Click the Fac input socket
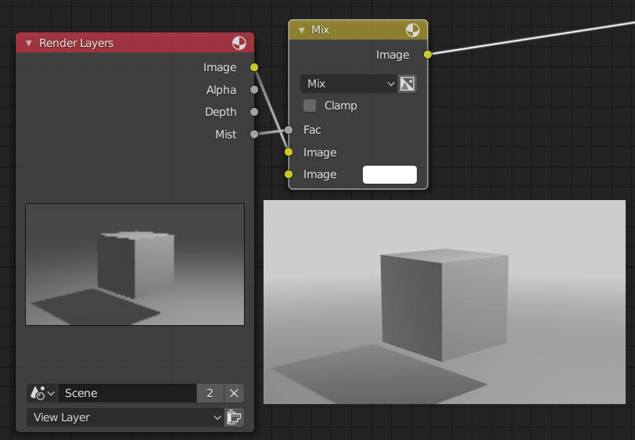The width and height of the screenshot is (635, 440). [x=289, y=130]
